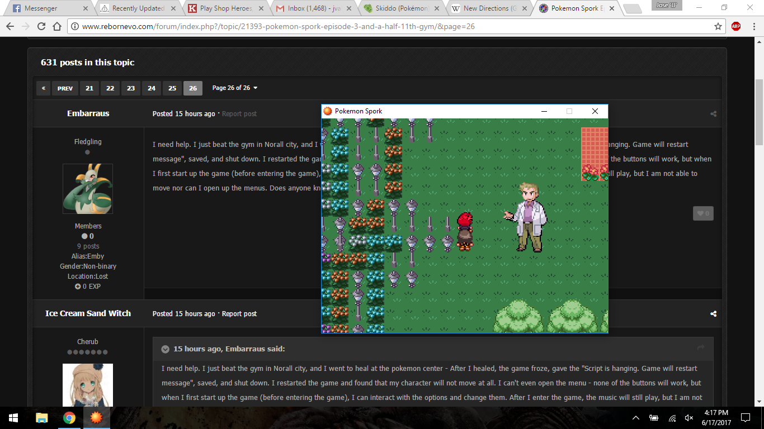Open the Wi-Fi network icon
The image size is (764, 429).
click(x=672, y=418)
